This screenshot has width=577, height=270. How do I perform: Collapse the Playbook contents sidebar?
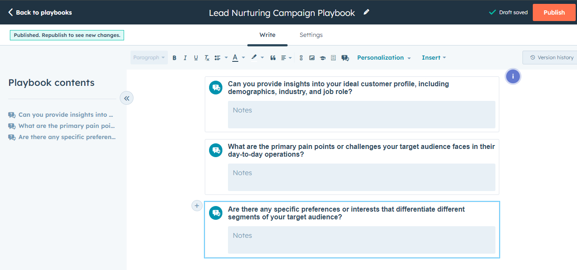click(127, 98)
